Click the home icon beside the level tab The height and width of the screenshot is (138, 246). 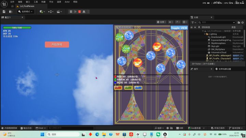coord(12,6)
